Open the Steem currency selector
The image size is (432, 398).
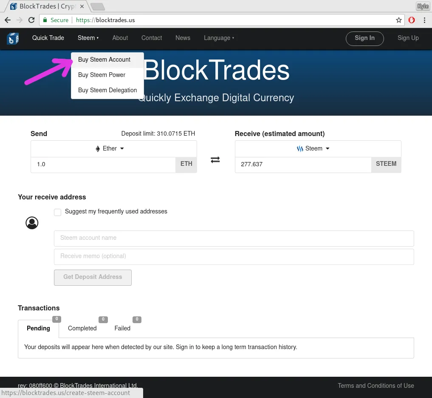tap(327, 148)
